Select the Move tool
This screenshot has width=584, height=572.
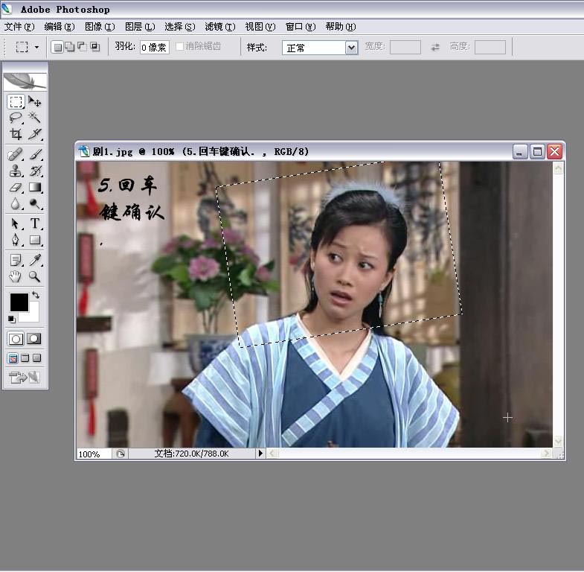click(35, 101)
